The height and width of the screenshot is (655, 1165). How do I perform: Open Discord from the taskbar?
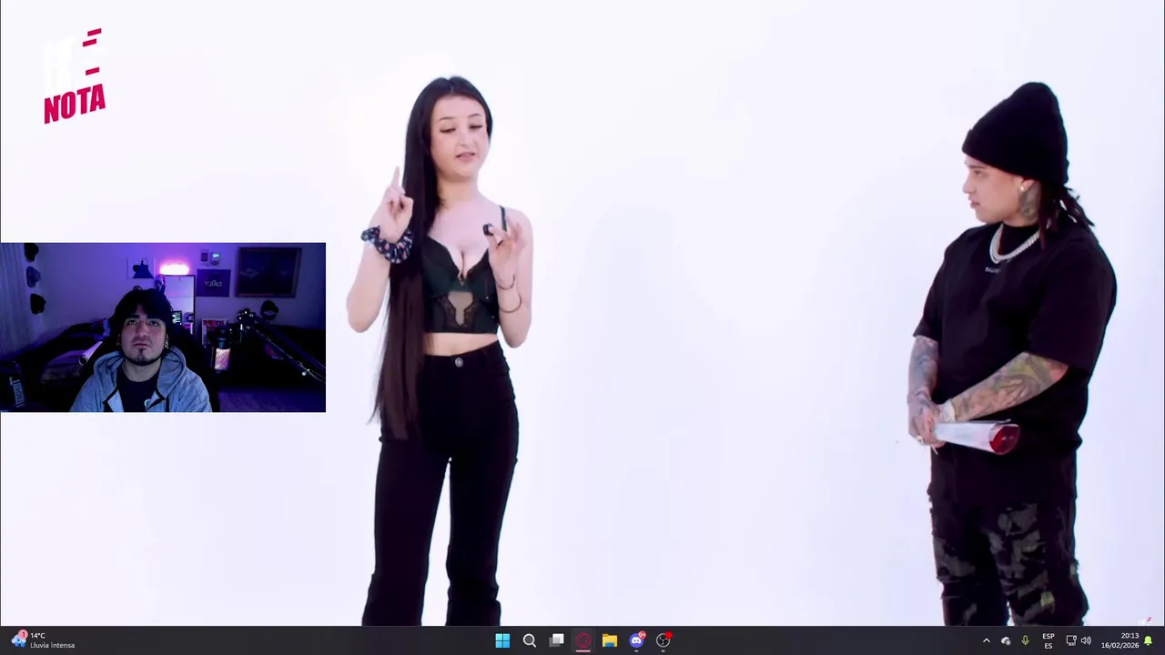coord(637,640)
